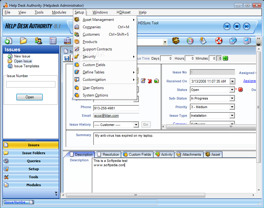Expand the Customization submenu
The image size is (264, 208).
tap(105, 80)
